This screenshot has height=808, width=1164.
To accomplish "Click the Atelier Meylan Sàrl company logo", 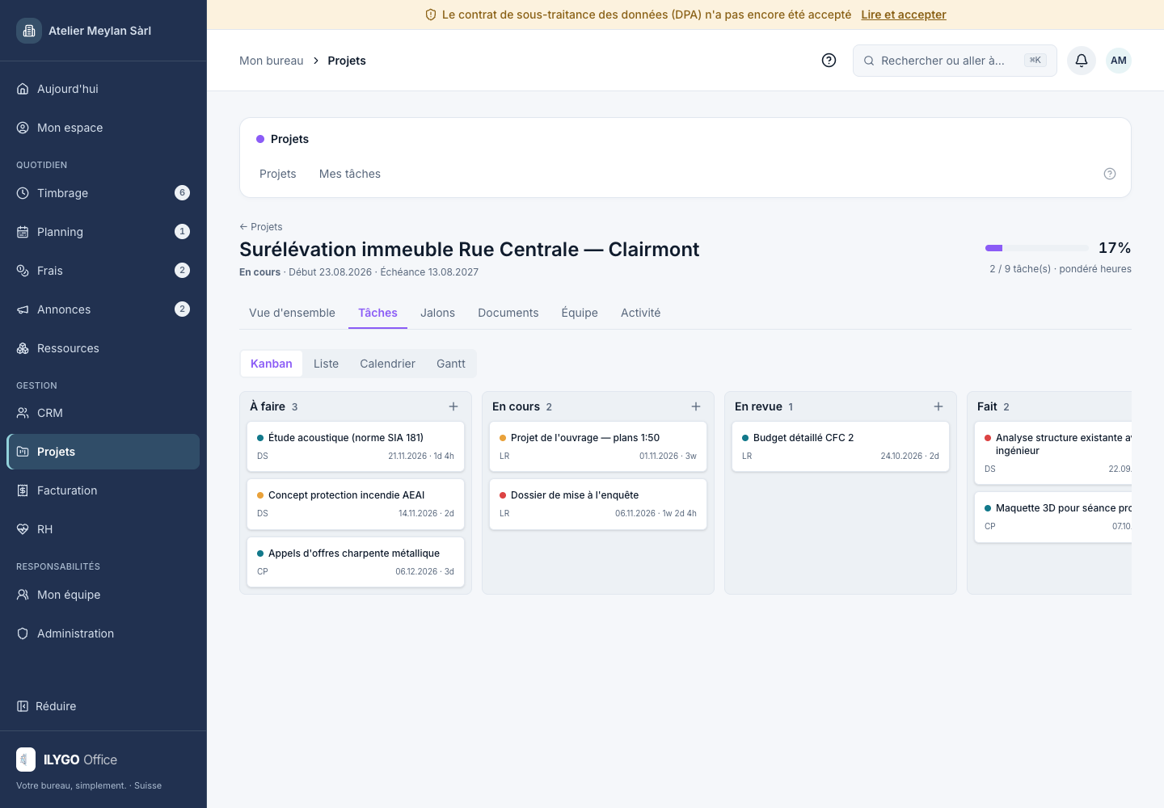I will tap(29, 31).
